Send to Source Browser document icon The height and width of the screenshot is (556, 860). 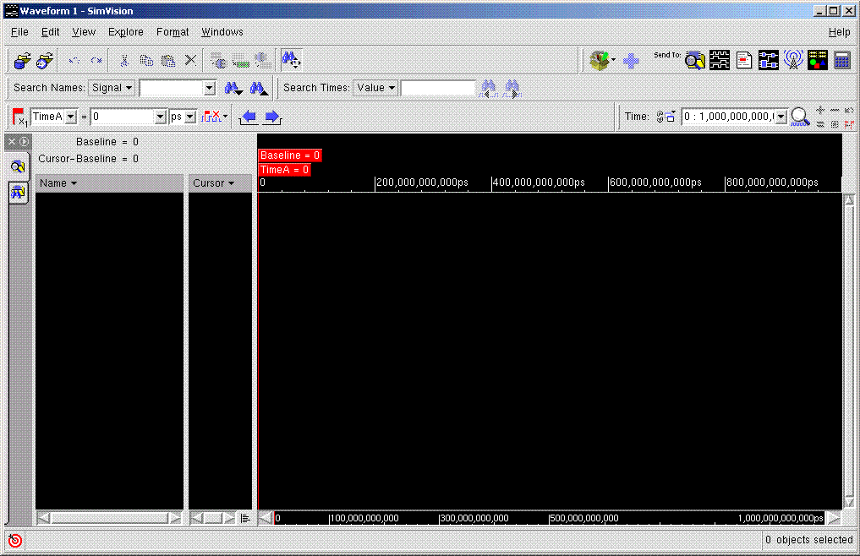[743, 60]
